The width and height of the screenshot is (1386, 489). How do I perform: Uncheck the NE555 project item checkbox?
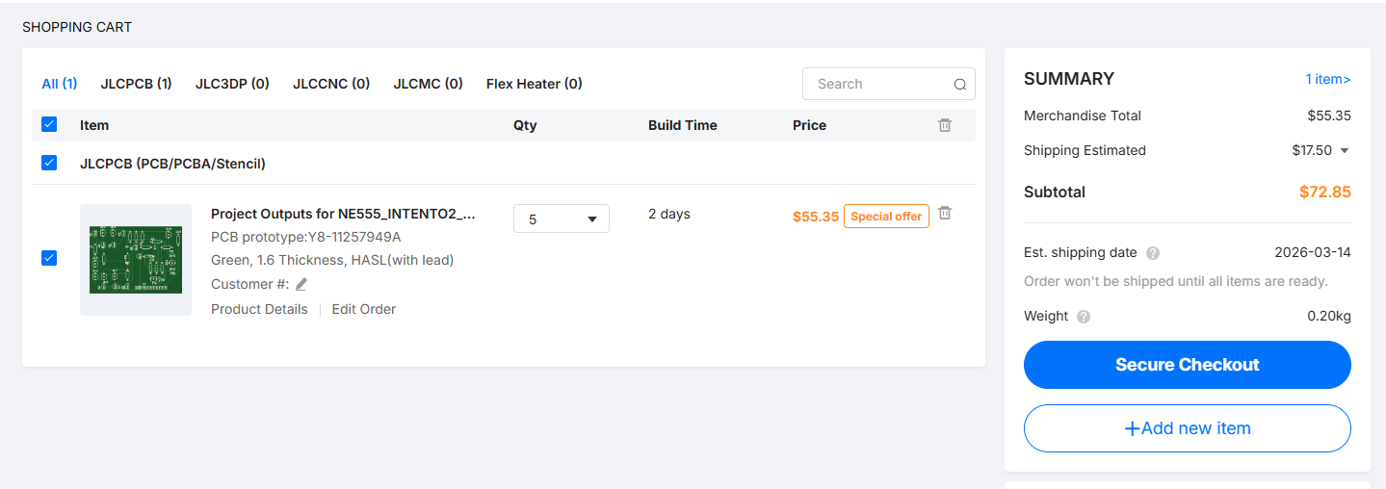[x=49, y=258]
